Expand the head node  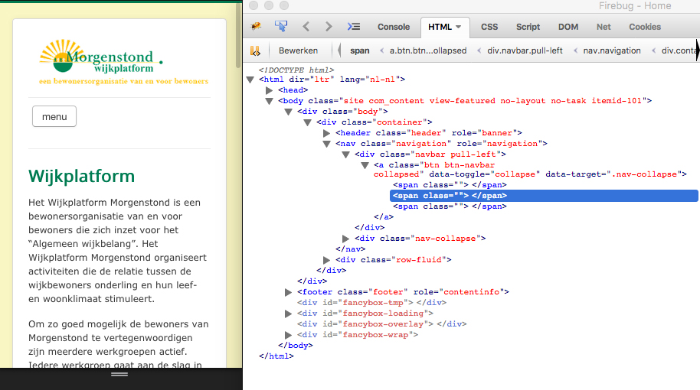pyautogui.click(x=269, y=90)
